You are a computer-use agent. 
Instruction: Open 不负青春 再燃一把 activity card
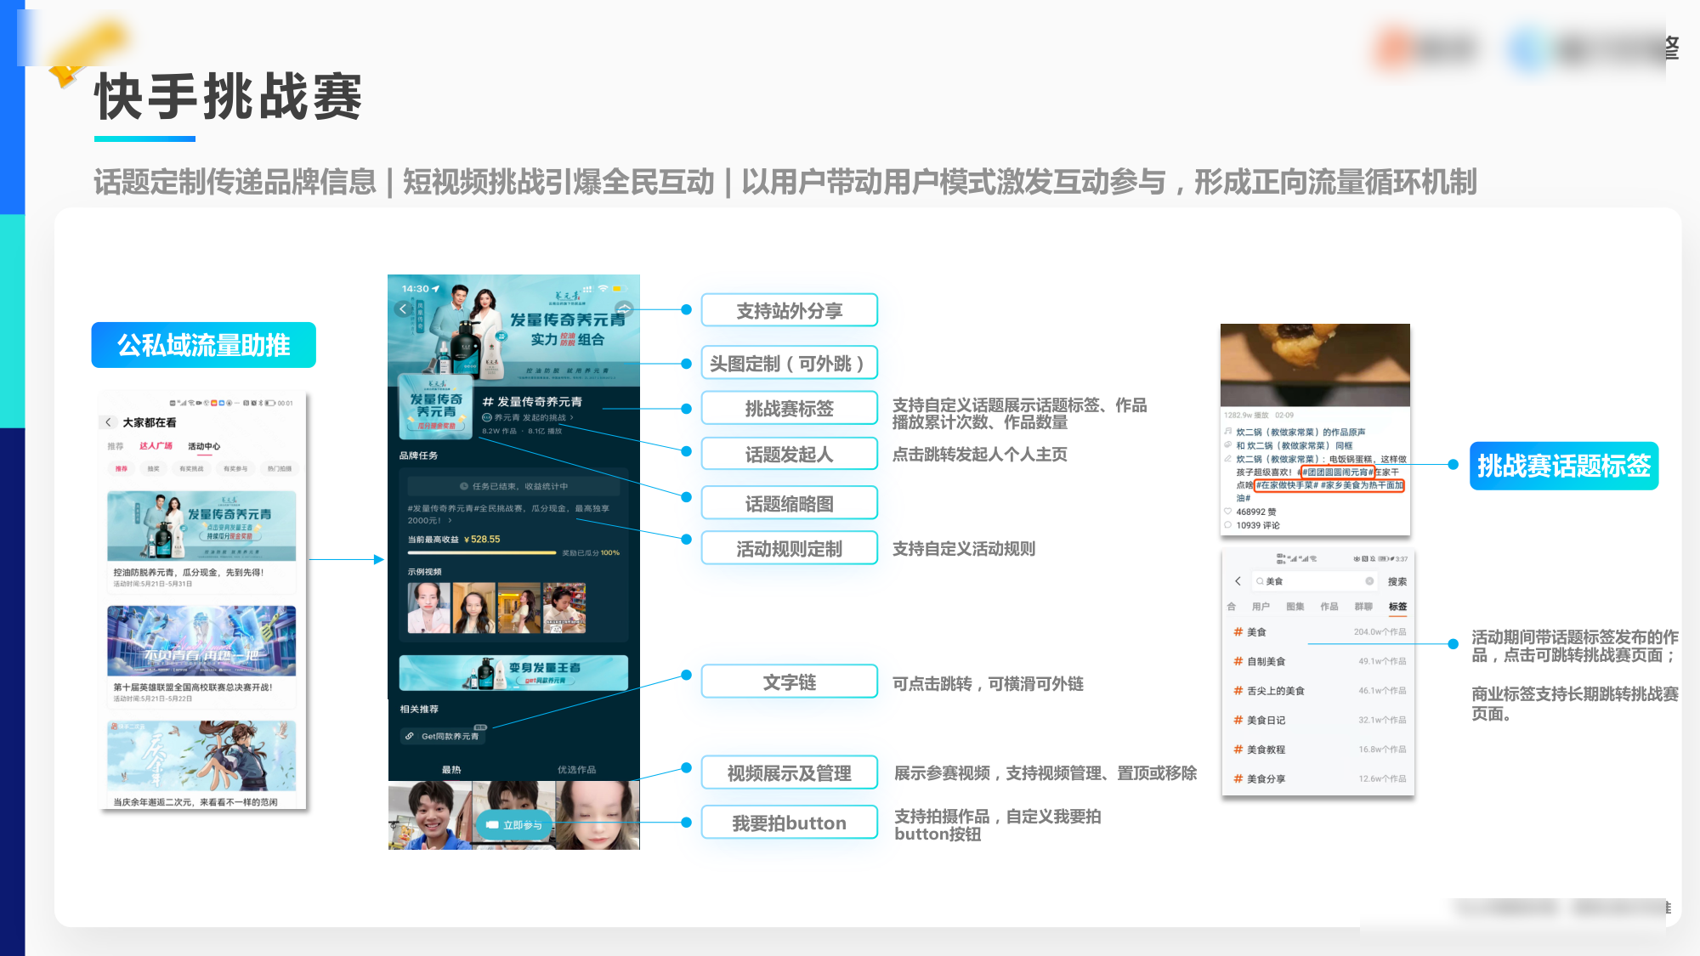click(201, 655)
